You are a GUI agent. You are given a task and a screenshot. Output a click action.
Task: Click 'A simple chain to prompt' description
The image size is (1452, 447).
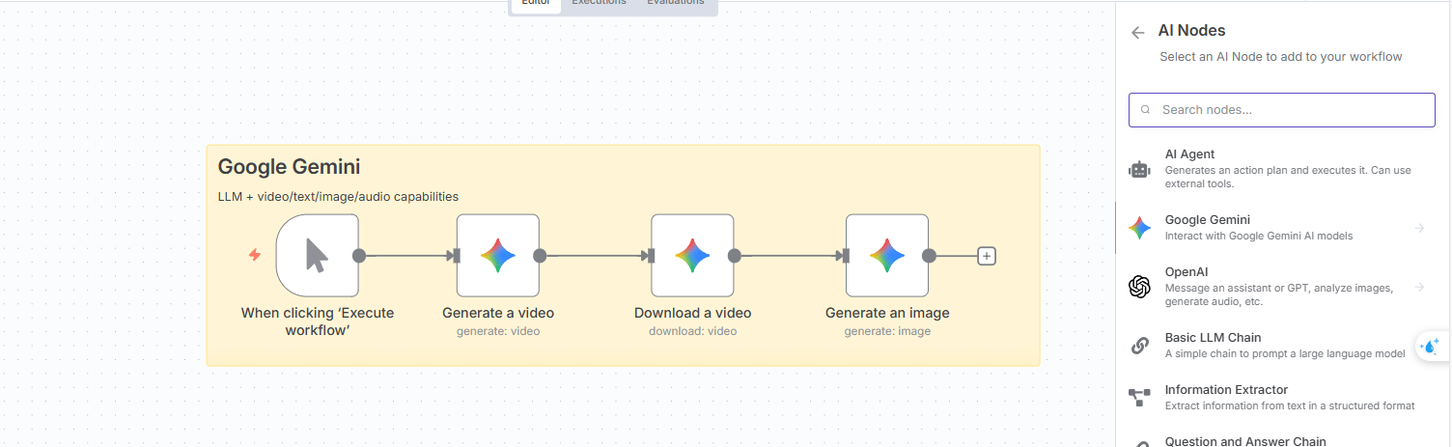(x=1285, y=353)
